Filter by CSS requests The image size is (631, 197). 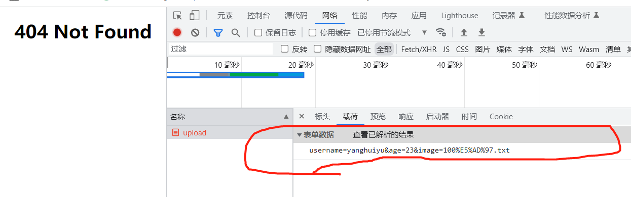click(462, 49)
